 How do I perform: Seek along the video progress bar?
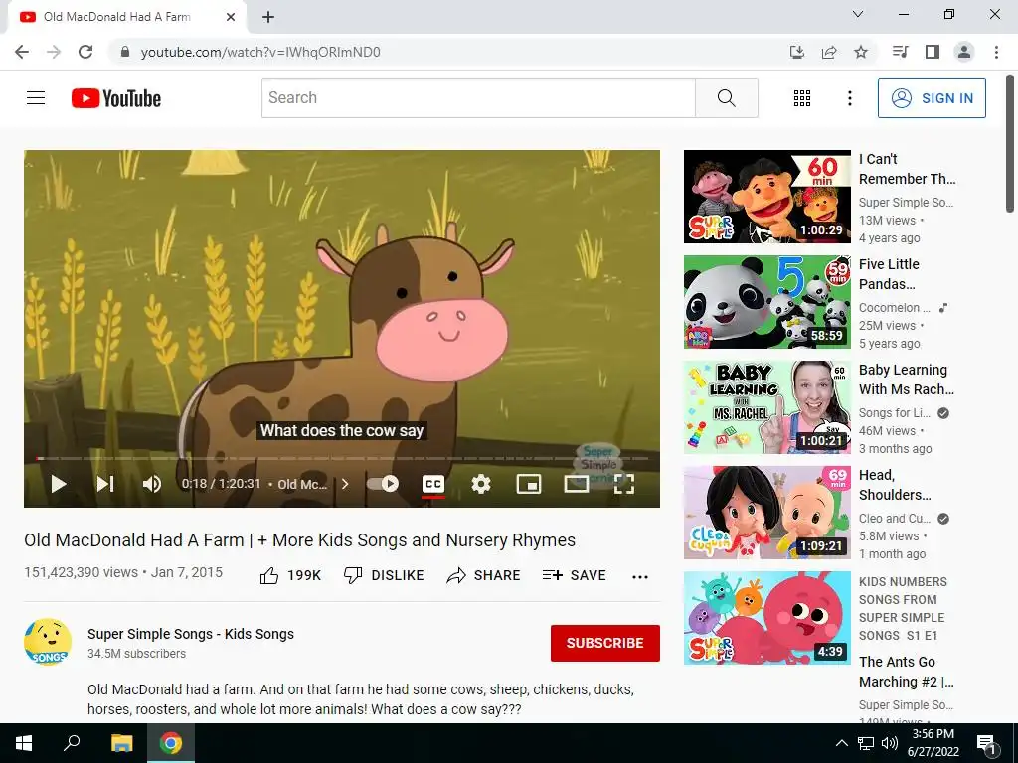[x=342, y=458]
